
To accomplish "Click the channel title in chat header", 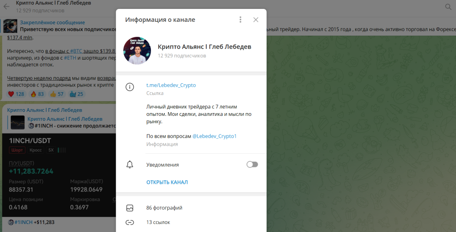I will [x=53, y=3].
